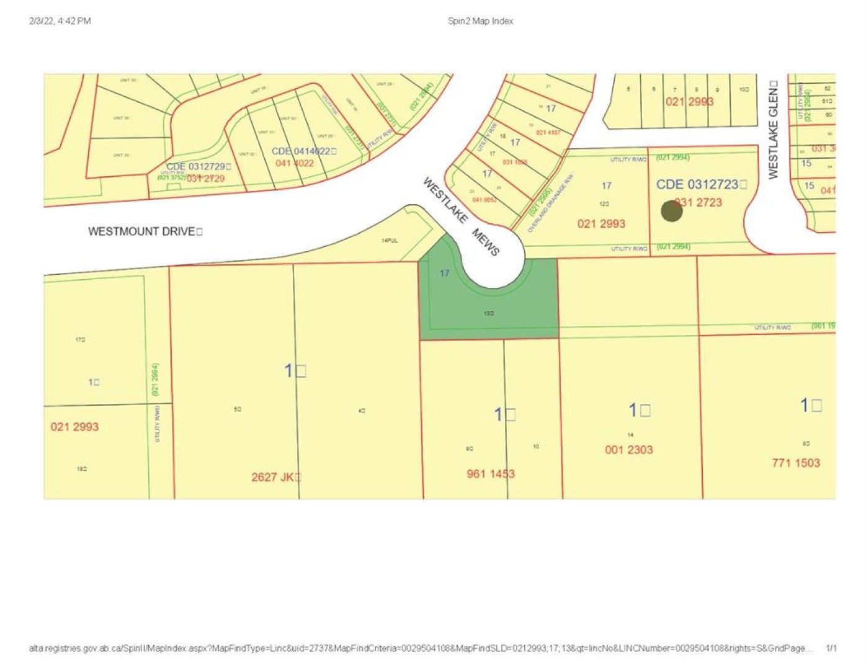The width and height of the screenshot is (866, 670).
Task: Click plan number 771 1503
Action: [795, 463]
